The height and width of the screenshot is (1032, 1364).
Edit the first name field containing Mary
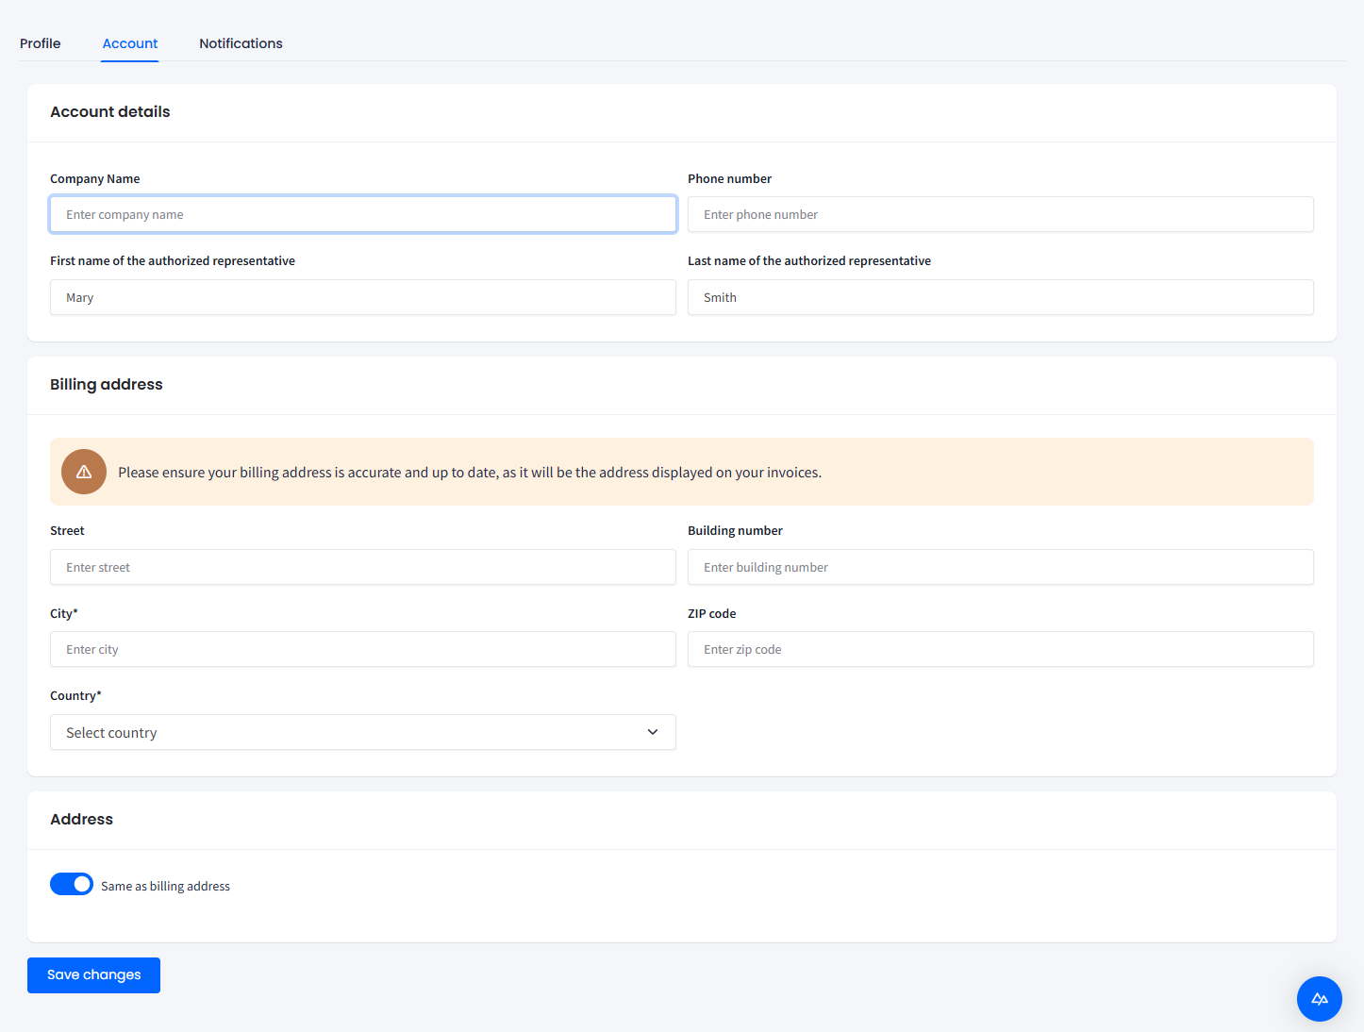pyautogui.click(x=363, y=297)
